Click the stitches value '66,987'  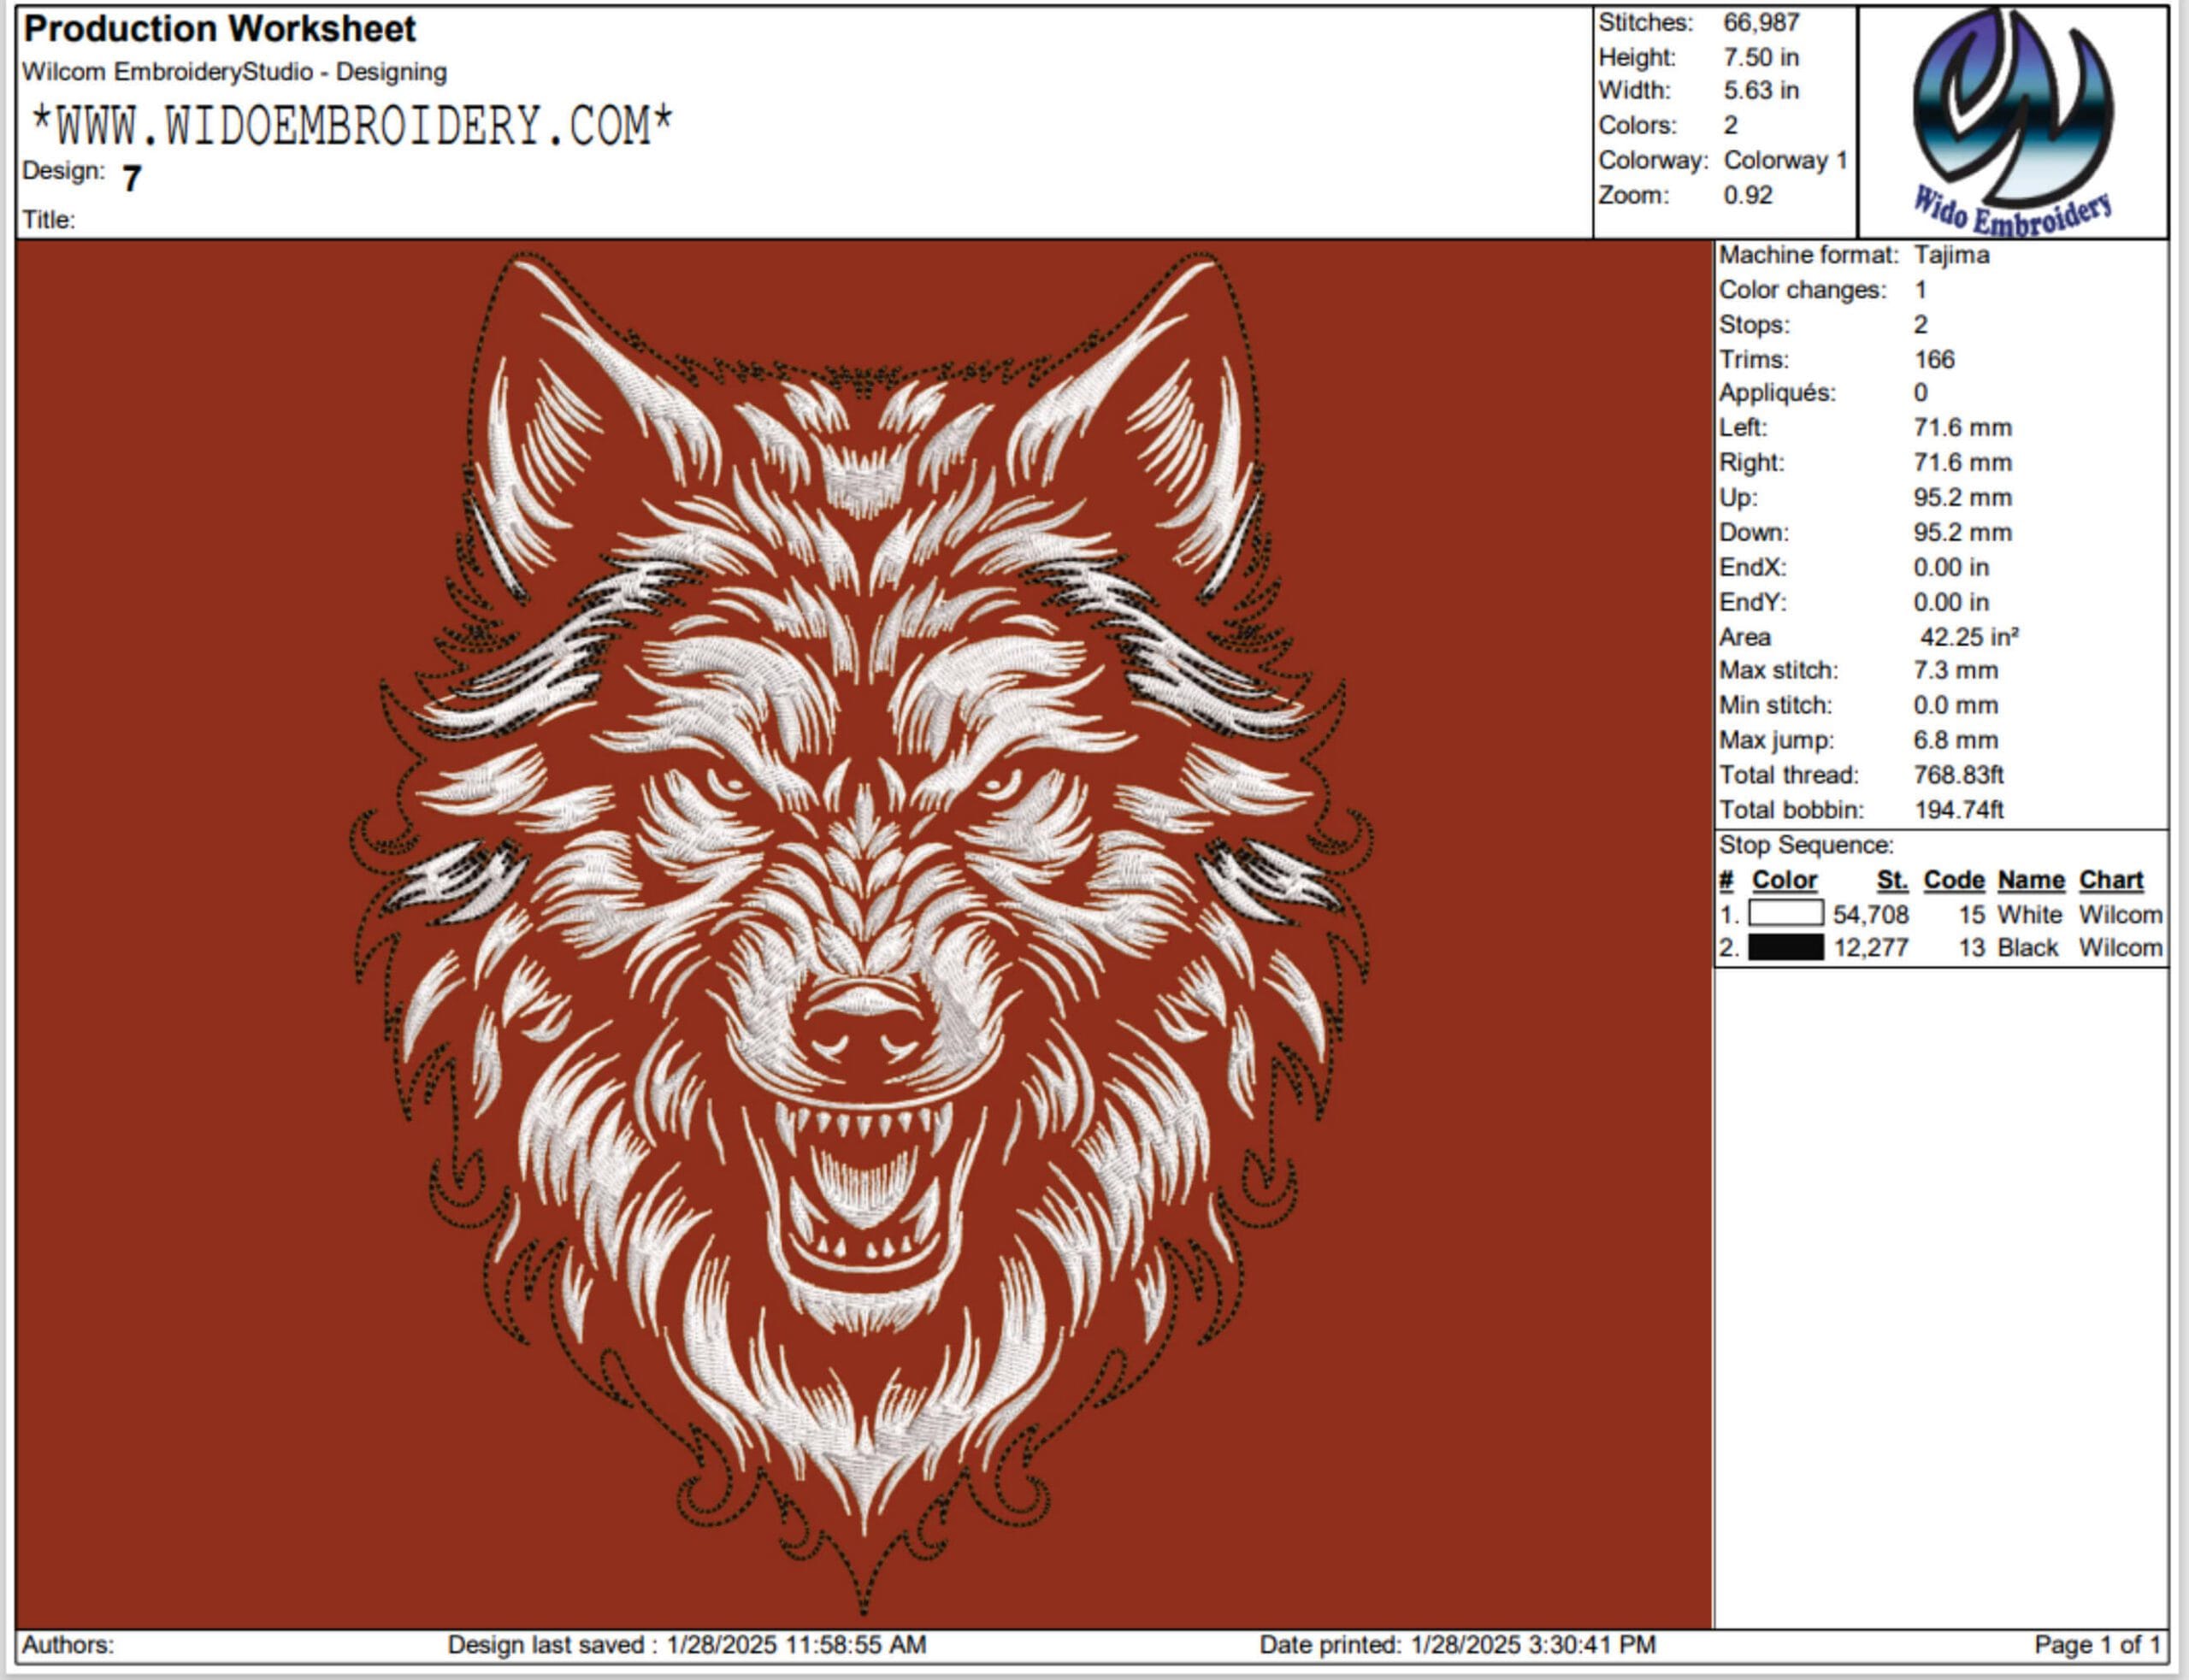[x=1761, y=22]
